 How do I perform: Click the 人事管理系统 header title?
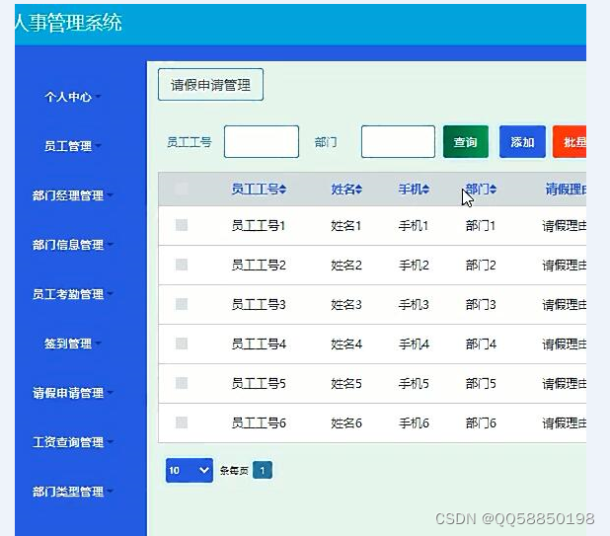(68, 22)
